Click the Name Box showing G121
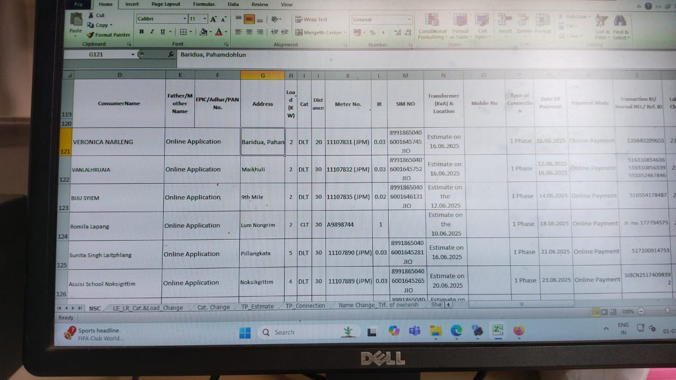 click(x=97, y=54)
